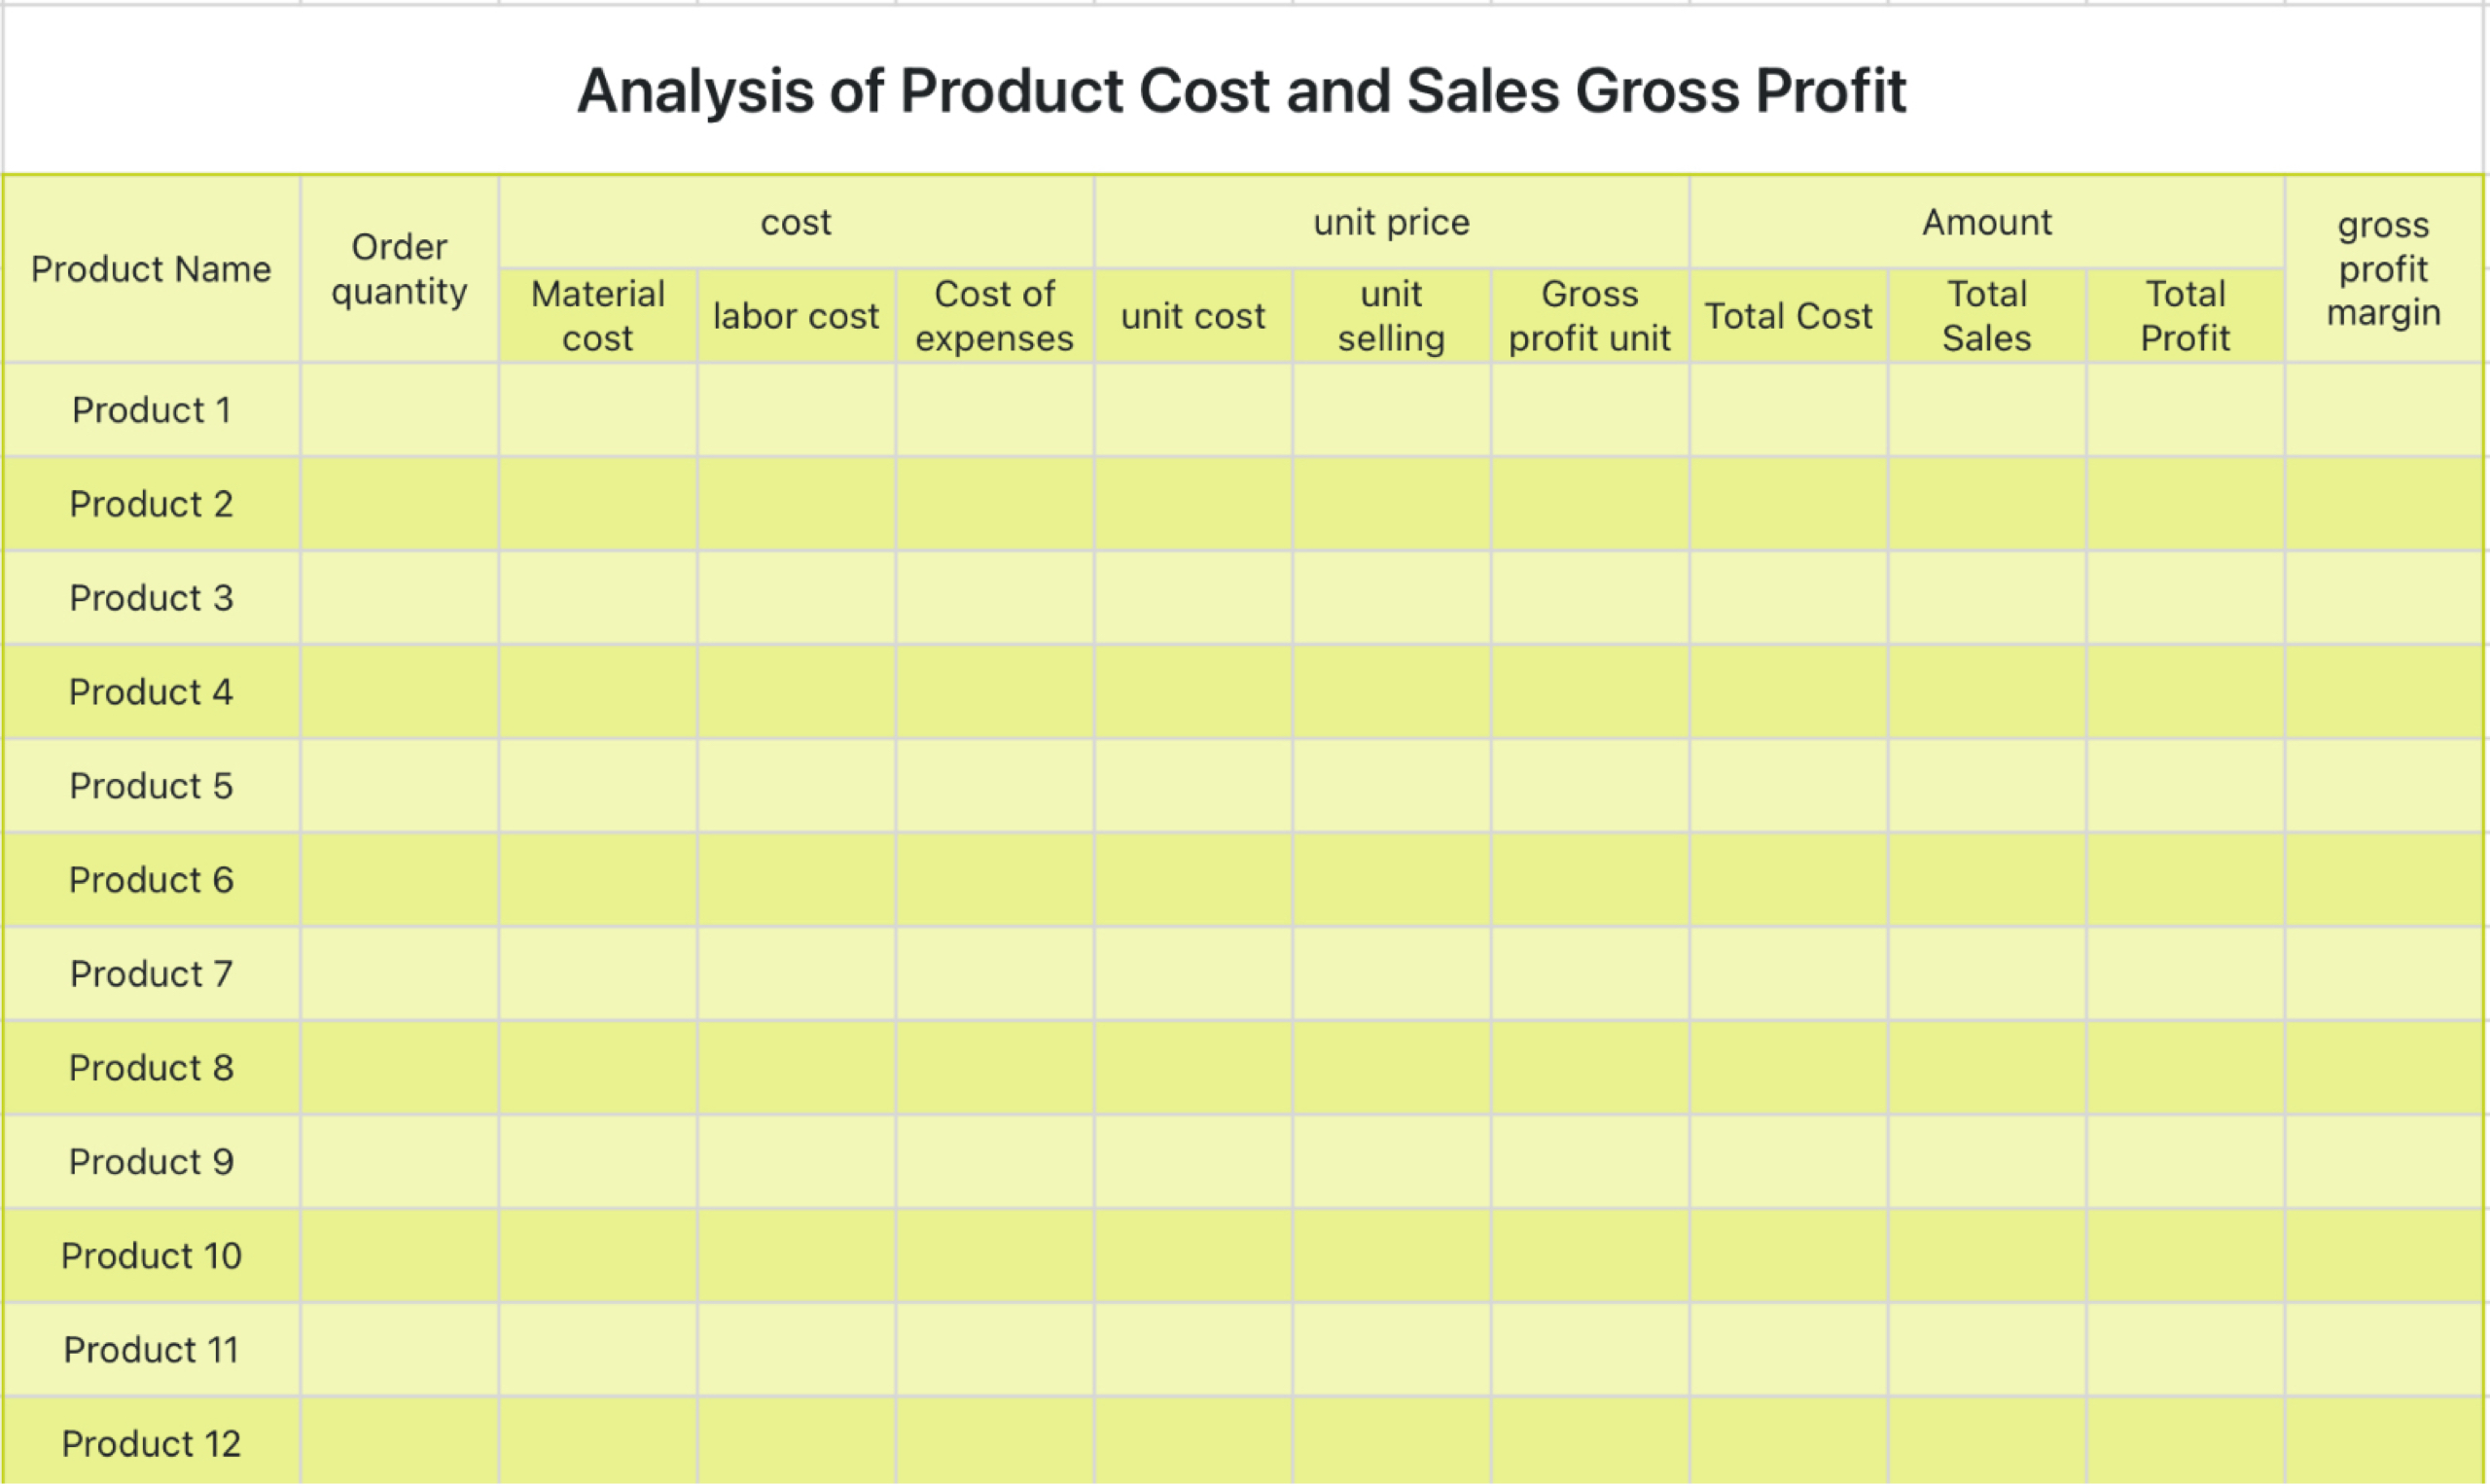Select the spreadsheet title 'Analysis of Product Cost and Sales Gross Profit'
Screen dimensions: 2490x1484
[1241, 91]
